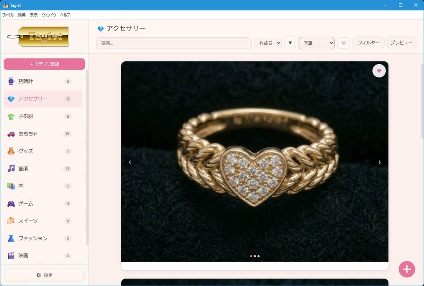
Task: Select the ゲーム gamepad icon
Action: pyautogui.click(x=11, y=203)
